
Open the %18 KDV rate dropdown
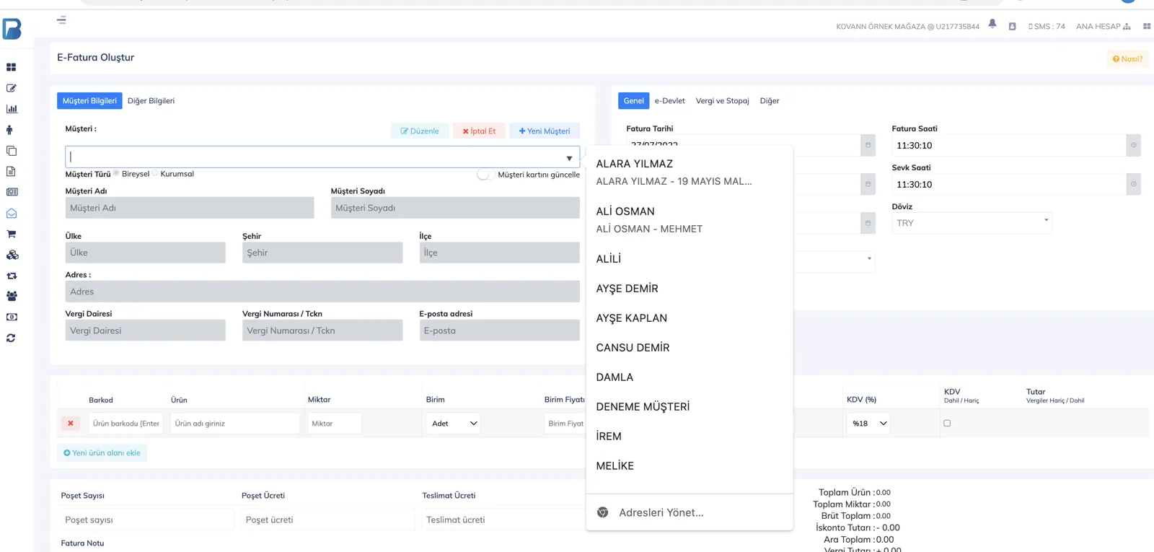click(868, 424)
